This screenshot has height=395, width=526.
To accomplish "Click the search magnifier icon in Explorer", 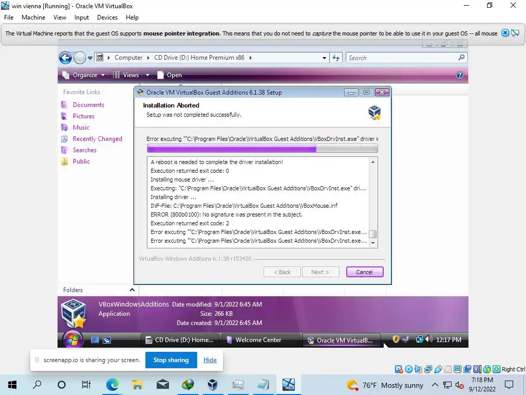I will (462, 58).
